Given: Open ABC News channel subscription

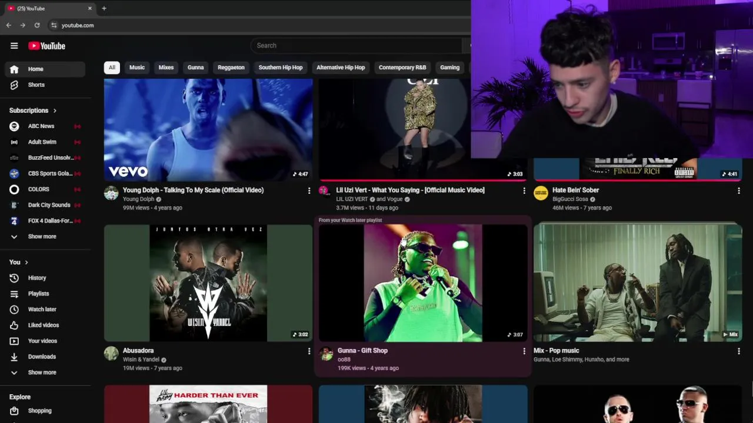Looking at the screenshot, I should pos(45,126).
